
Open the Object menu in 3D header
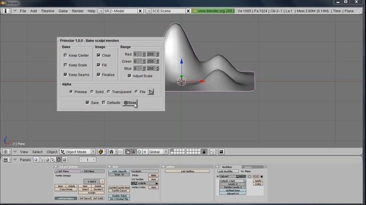pos(52,152)
